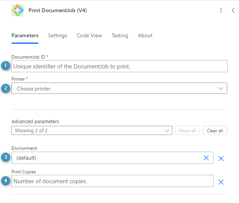This screenshot has width=239, height=203.
Task: Remove the Print Copies advanced parameter
Action: point(221,182)
